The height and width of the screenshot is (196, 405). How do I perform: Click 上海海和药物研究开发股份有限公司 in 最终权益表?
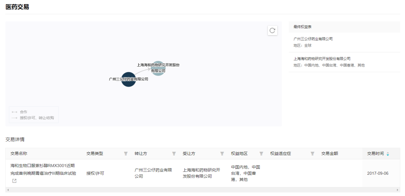pos(322,59)
